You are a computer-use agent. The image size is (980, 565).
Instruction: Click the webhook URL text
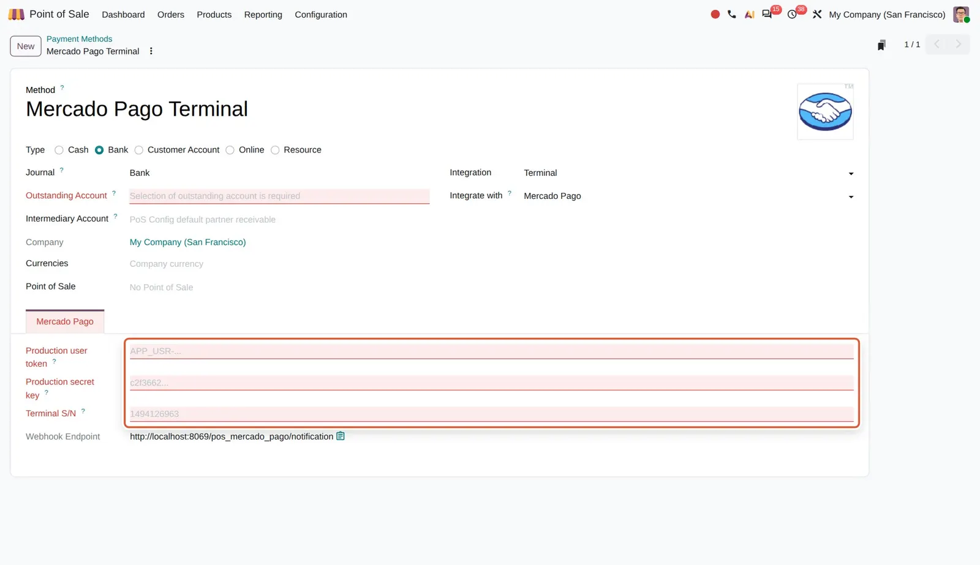pyautogui.click(x=232, y=436)
